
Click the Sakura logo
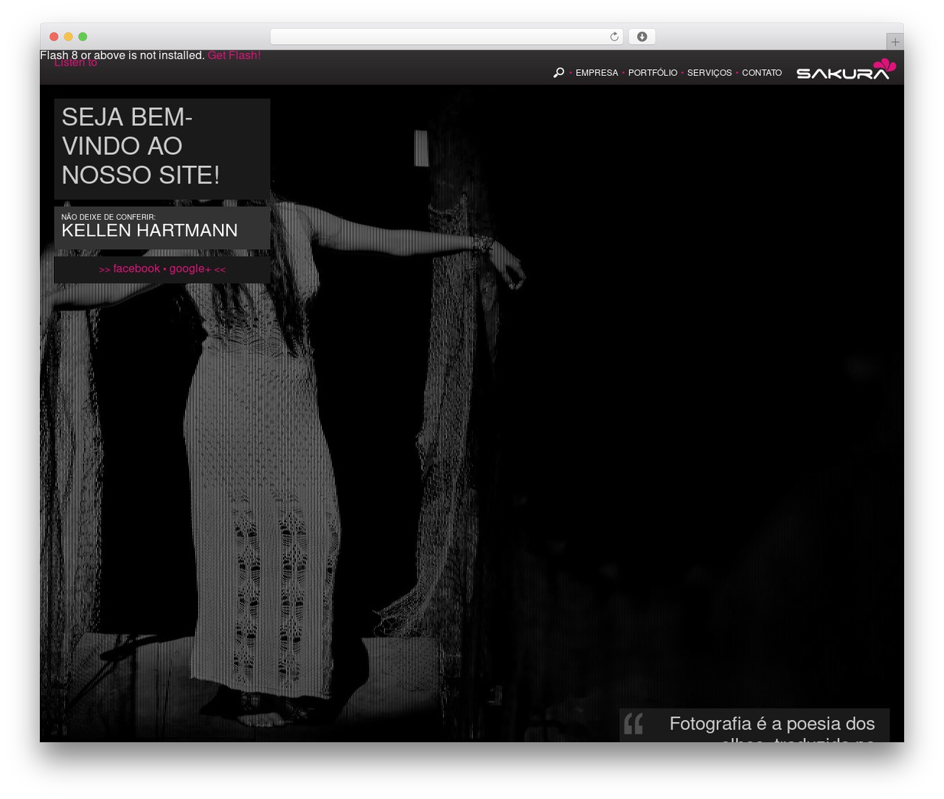point(846,69)
